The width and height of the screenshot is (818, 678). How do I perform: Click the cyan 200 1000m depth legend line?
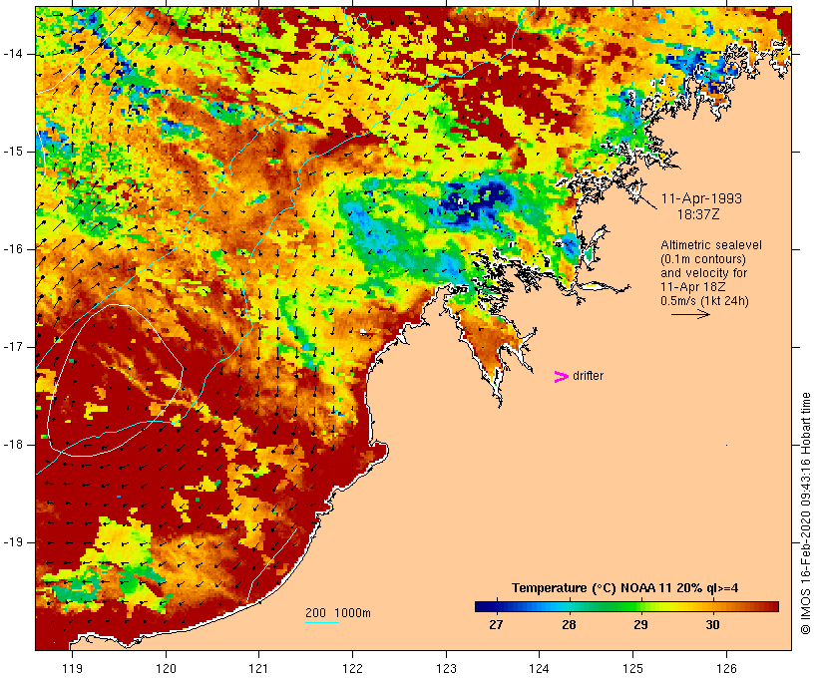(322, 622)
